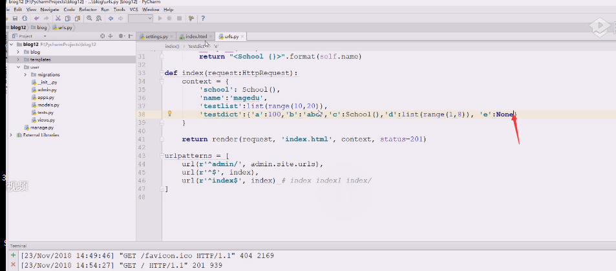Click the Save All toolbar icon
616x271 pixels.
[x=16, y=18]
